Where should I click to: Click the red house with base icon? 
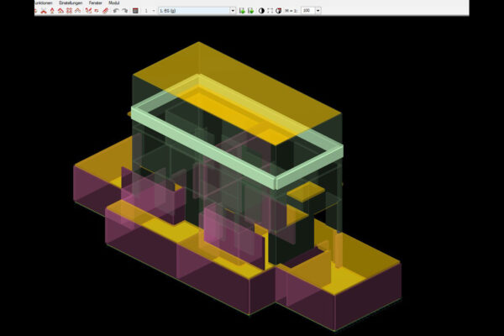[x=60, y=11]
